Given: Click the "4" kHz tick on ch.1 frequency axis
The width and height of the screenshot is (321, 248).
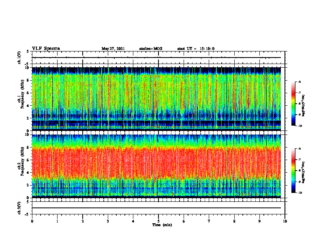Looking at the screenshot, I should point(28,106).
